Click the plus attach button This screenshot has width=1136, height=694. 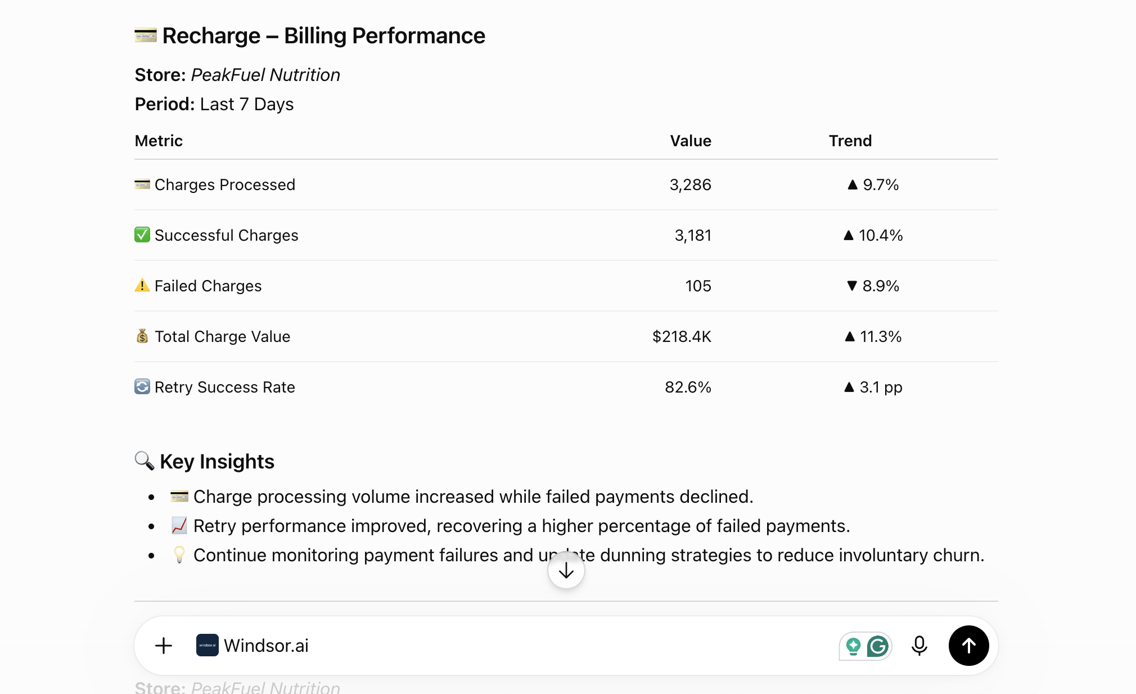(x=164, y=646)
